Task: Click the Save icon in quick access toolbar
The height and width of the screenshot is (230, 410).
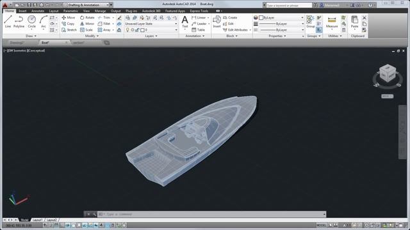Action: tap(29, 5)
